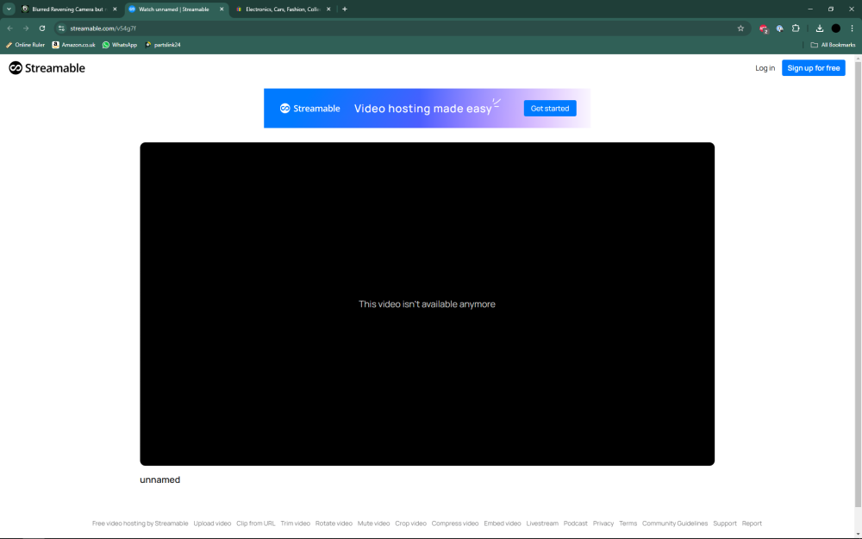Open the Terms footer link

click(x=628, y=523)
